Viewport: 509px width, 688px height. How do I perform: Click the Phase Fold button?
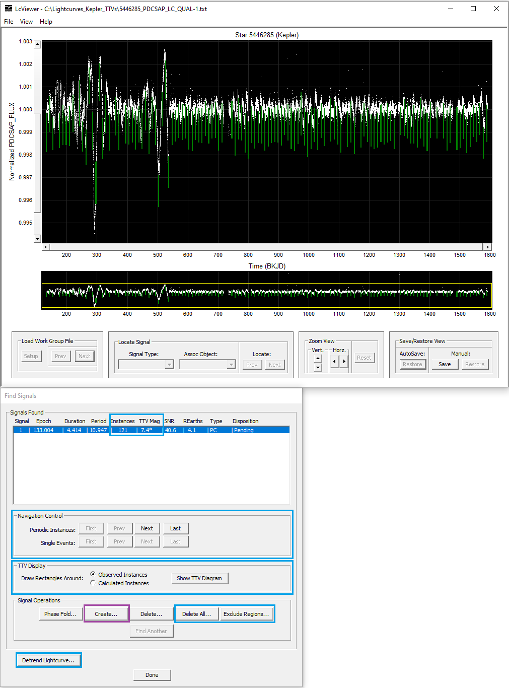pos(60,614)
